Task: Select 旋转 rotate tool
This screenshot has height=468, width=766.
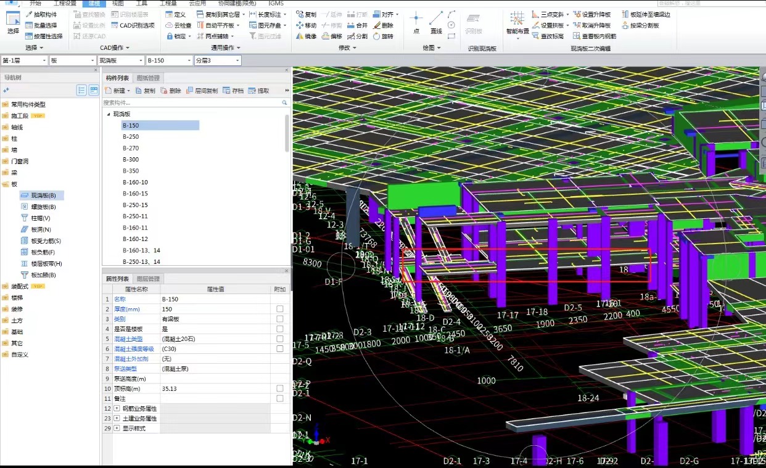Action: tap(383, 36)
